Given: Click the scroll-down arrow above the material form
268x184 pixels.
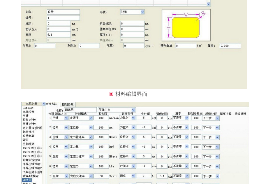Looking at the screenshot, I should click(208, 4).
